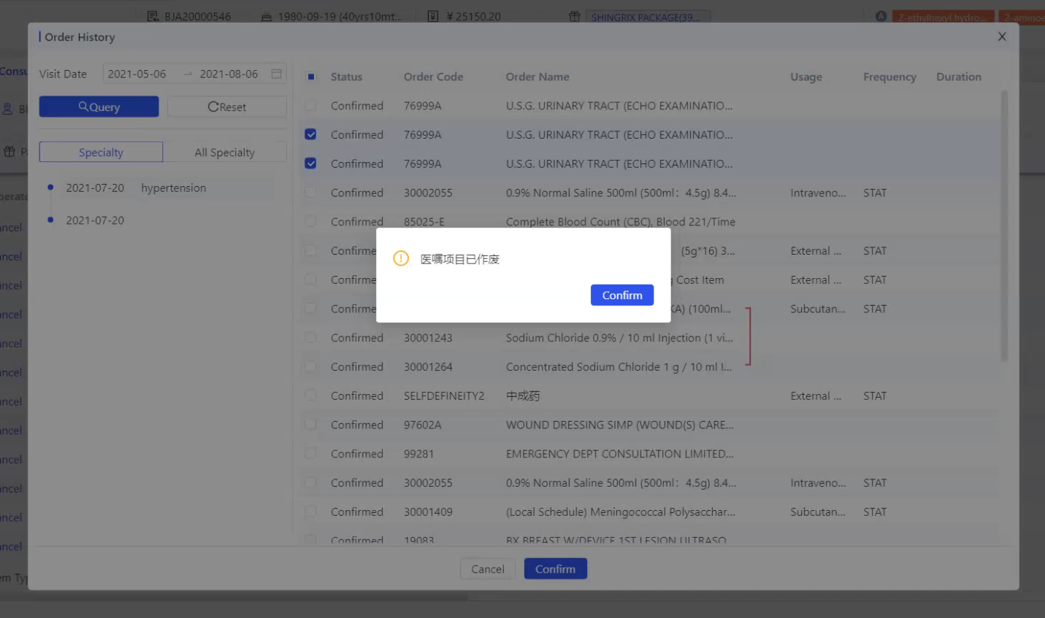The height and width of the screenshot is (618, 1045).
Task: Click the circular arrow icon inside Reset
Action: click(x=215, y=107)
